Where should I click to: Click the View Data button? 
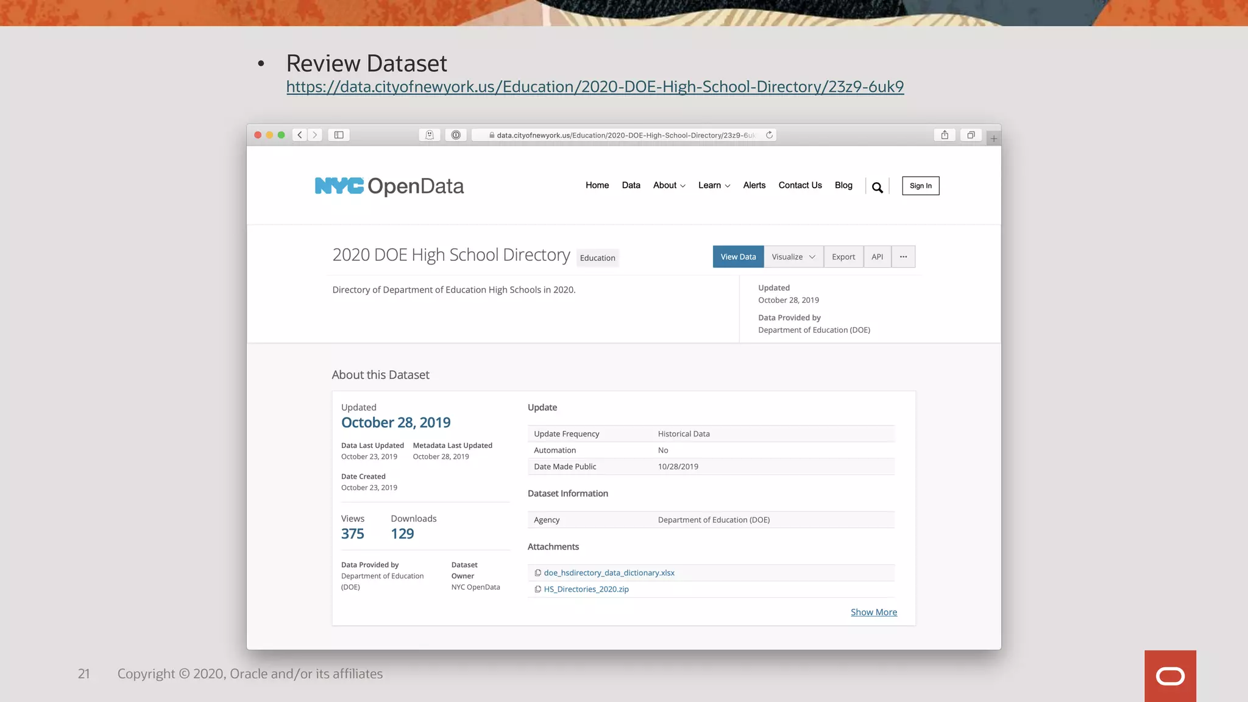click(x=738, y=257)
